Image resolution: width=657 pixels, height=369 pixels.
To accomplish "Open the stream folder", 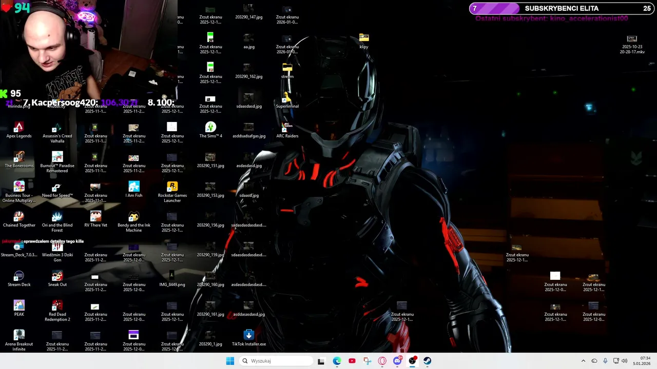I will pos(287,71).
